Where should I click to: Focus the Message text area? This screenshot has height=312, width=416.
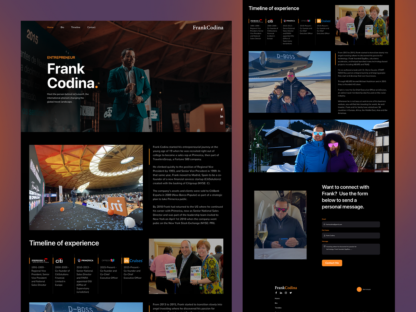coord(351,249)
